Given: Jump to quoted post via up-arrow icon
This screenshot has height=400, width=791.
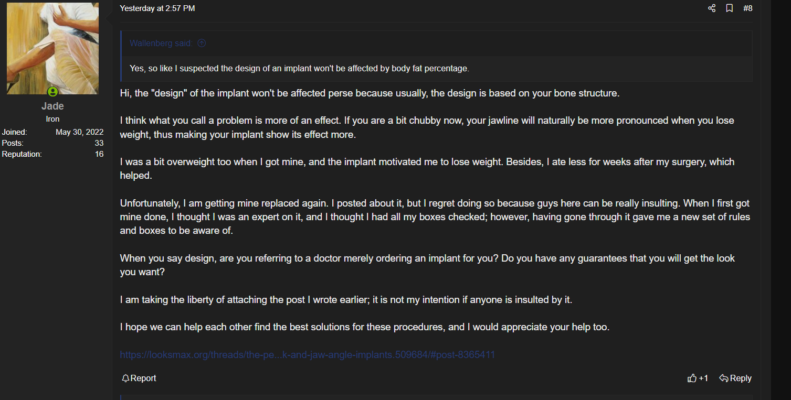Looking at the screenshot, I should [202, 43].
